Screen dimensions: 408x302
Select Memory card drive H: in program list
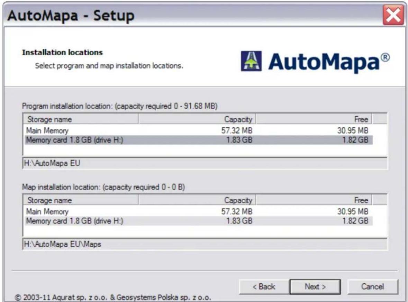199,140
